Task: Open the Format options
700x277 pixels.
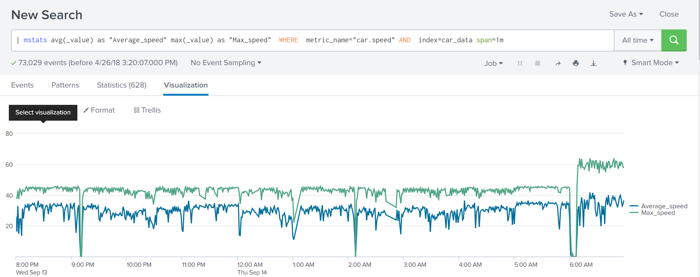Action: tap(99, 110)
